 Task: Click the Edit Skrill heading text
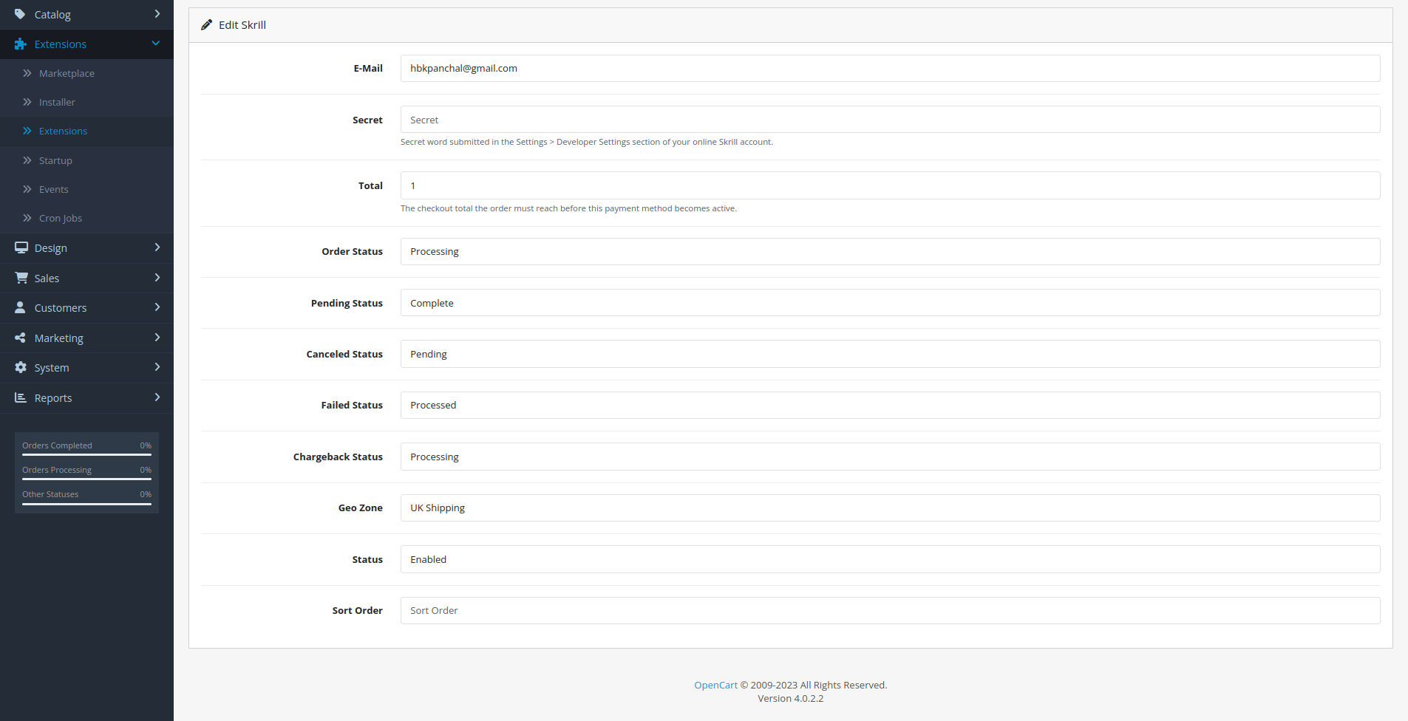click(242, 25)
